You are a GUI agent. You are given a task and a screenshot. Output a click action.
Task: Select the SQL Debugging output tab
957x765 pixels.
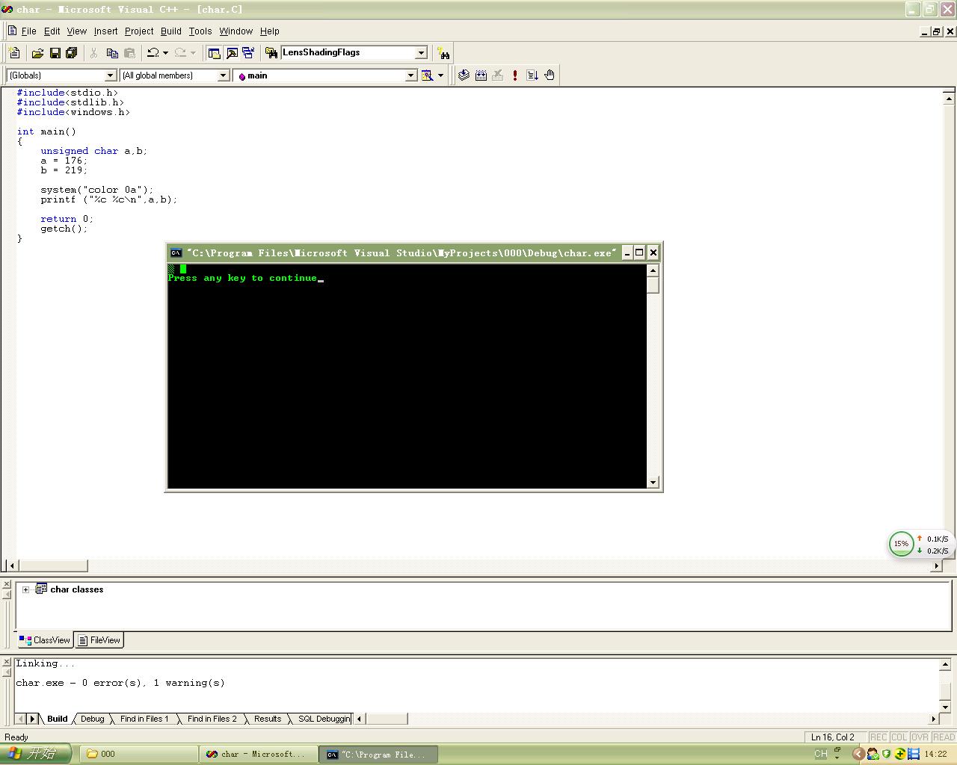324,719
